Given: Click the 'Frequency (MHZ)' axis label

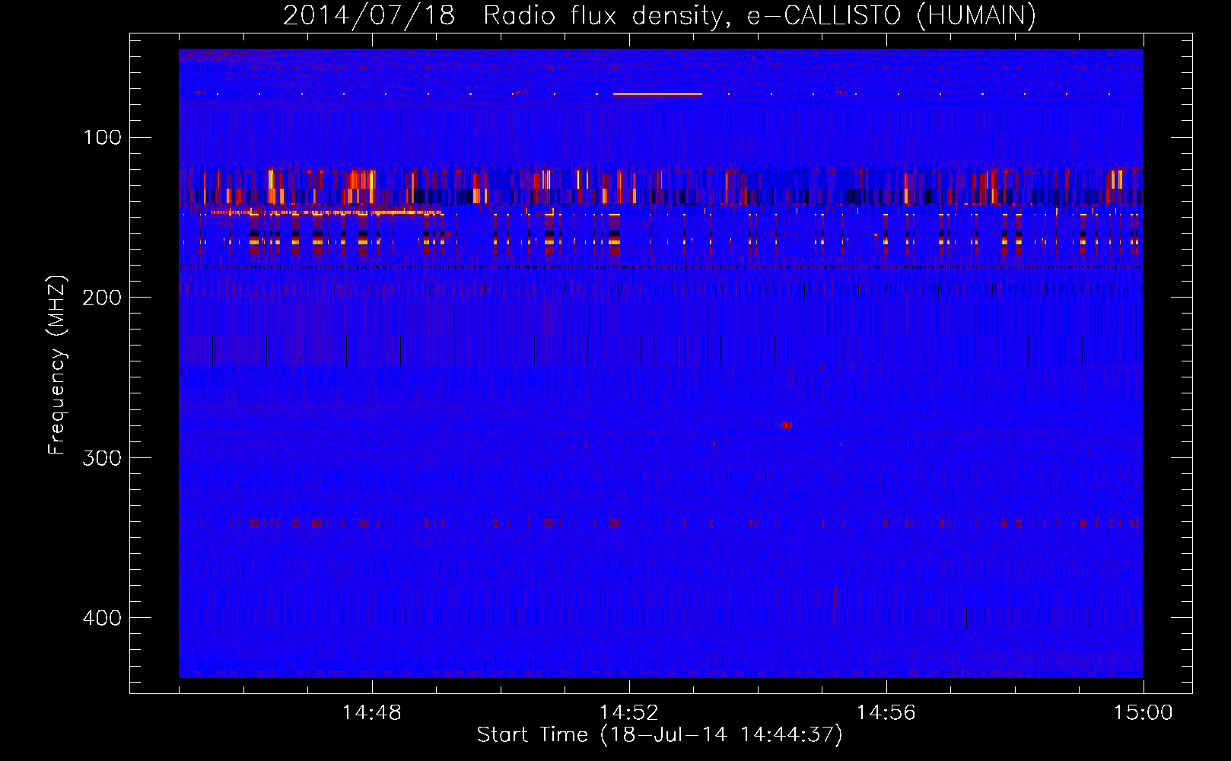Looking at the screenshot, I should 57,365.
